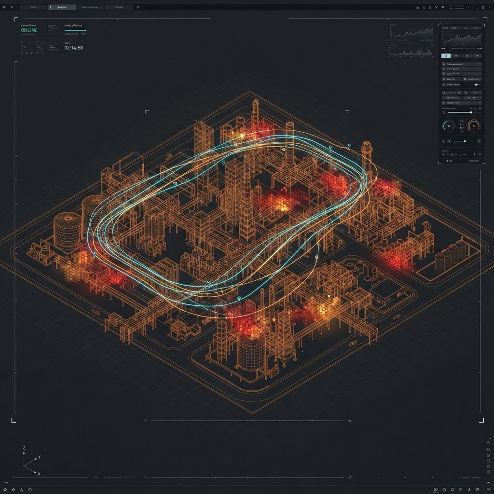Viewport: 494px width, 494px height.
Task: Click the playback slider handle below the gauges
Action: point(465,141)
